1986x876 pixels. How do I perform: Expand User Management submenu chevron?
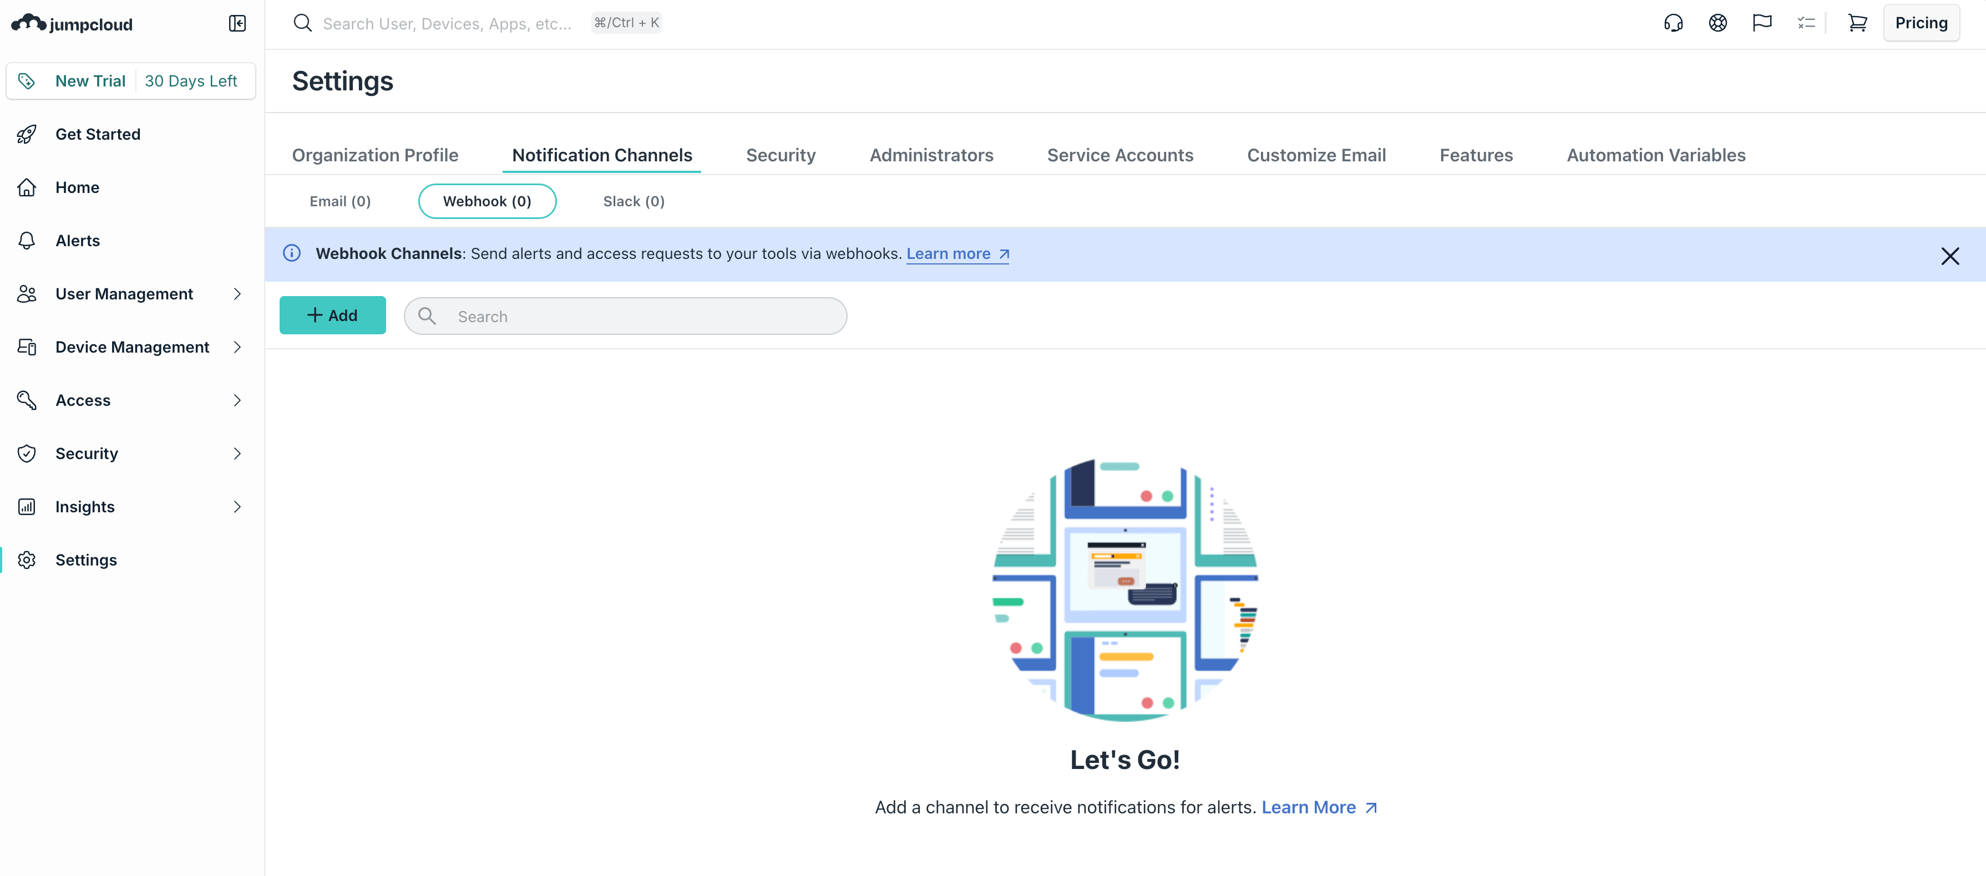[237, 293]
